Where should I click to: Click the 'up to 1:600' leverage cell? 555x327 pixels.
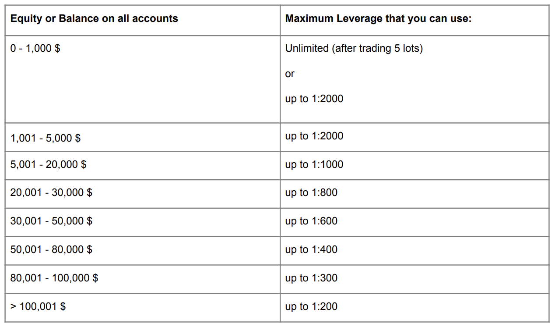(x=311, y=221)
